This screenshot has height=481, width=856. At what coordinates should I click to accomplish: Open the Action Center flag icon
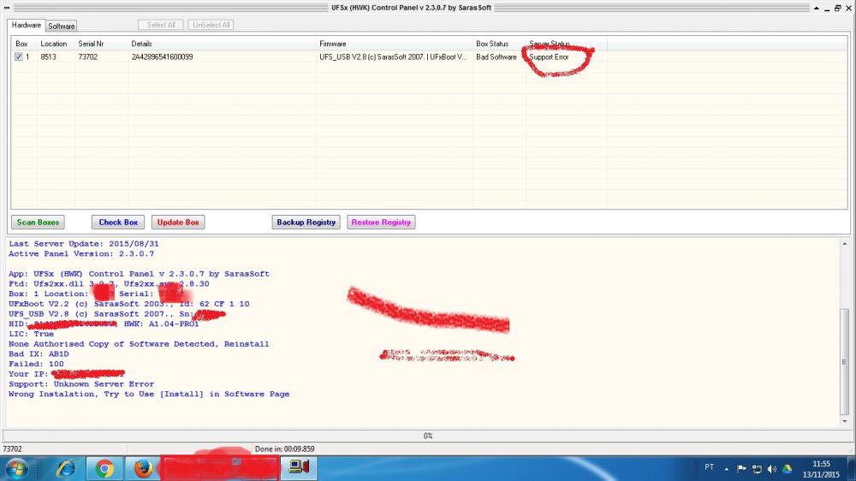741,468
